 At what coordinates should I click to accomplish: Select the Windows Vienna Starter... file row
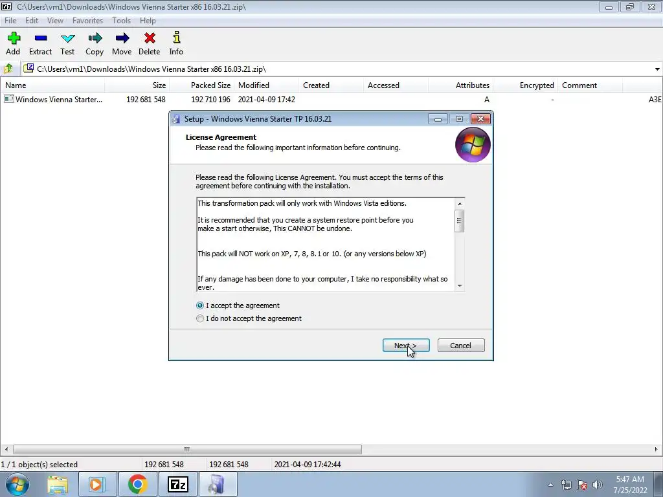coord(331,99)
